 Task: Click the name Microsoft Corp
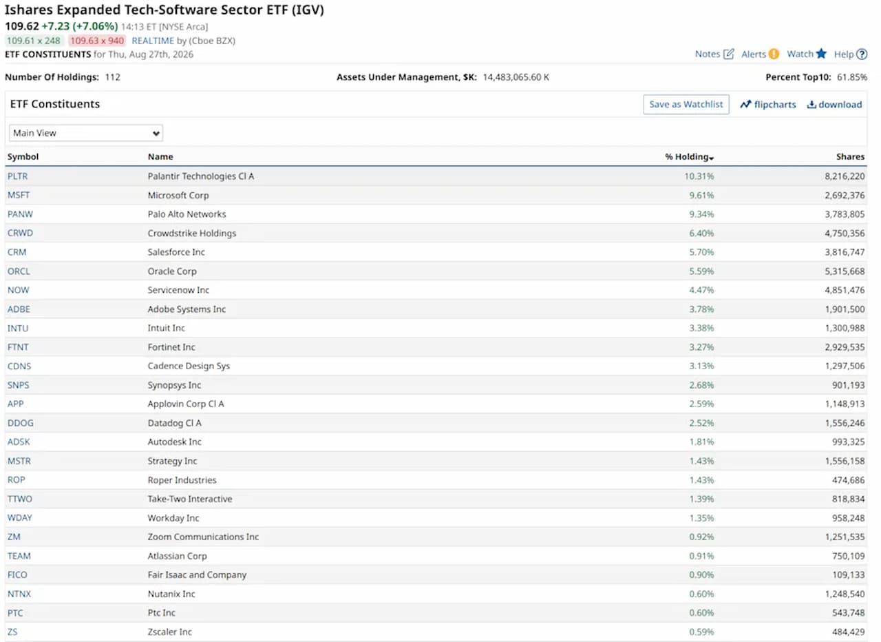pyautogui.click(x=178, y=196)
